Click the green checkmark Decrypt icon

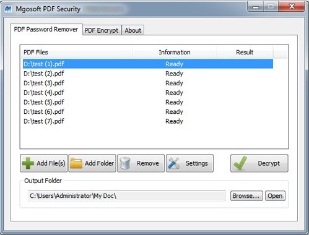point(240,163)
